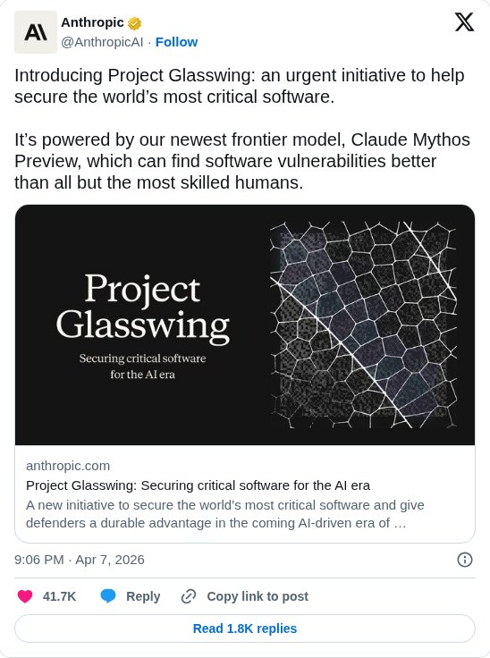Like the post with the heart icon
Image resolution: width=490 pixels, height=658 pixels.
point(25,596)
